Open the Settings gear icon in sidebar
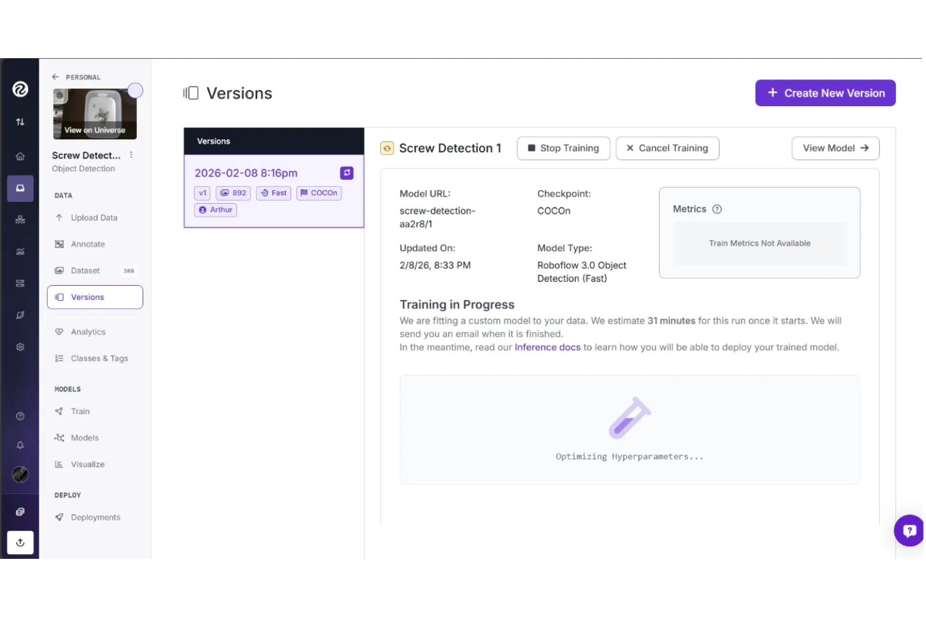Image resolution: width=926 pixels, height=617 pixels. tap(20, 347)
